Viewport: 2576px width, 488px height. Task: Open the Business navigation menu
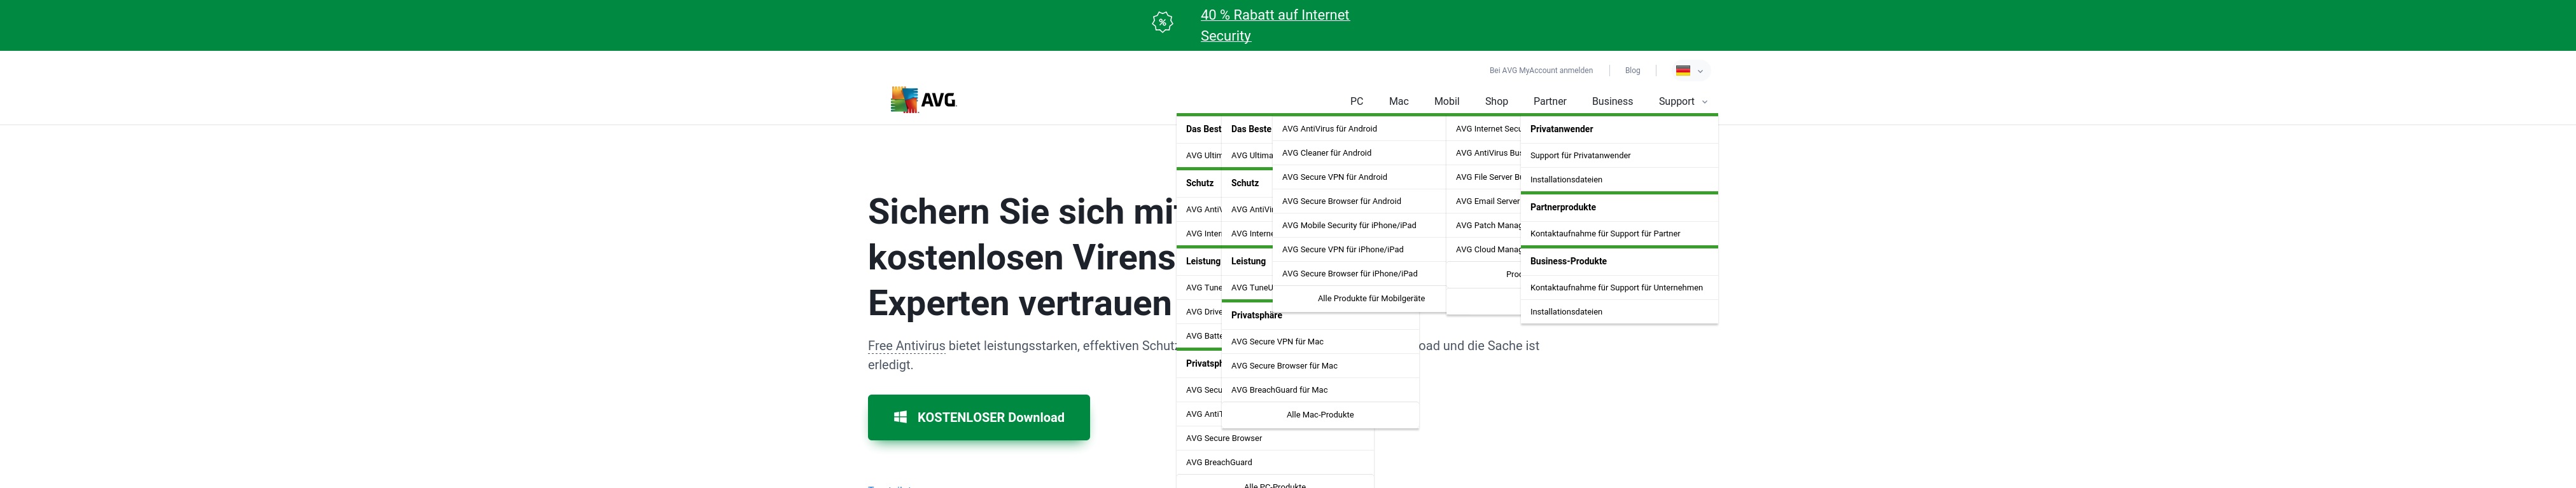click(1612, 102)
